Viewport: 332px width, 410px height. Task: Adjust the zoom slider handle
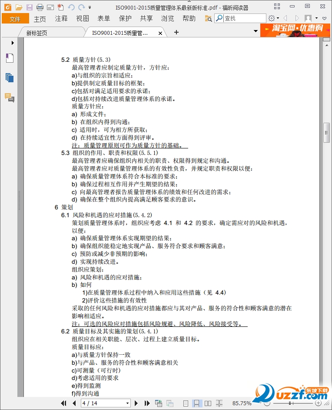point(290,403)
